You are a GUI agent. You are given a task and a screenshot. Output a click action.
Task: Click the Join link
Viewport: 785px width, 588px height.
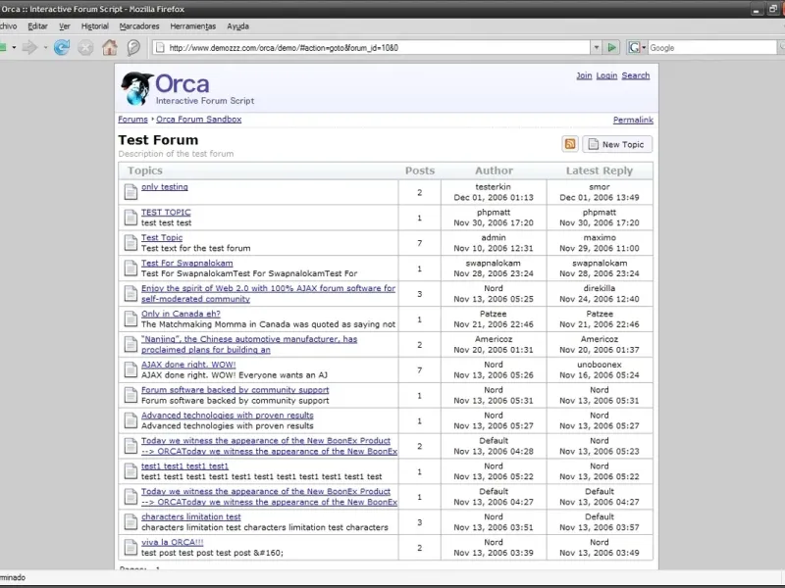click(x=584, y=75)
